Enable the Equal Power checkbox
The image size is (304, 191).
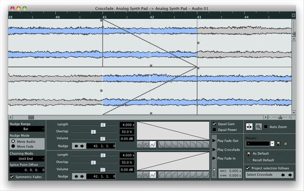214,130
